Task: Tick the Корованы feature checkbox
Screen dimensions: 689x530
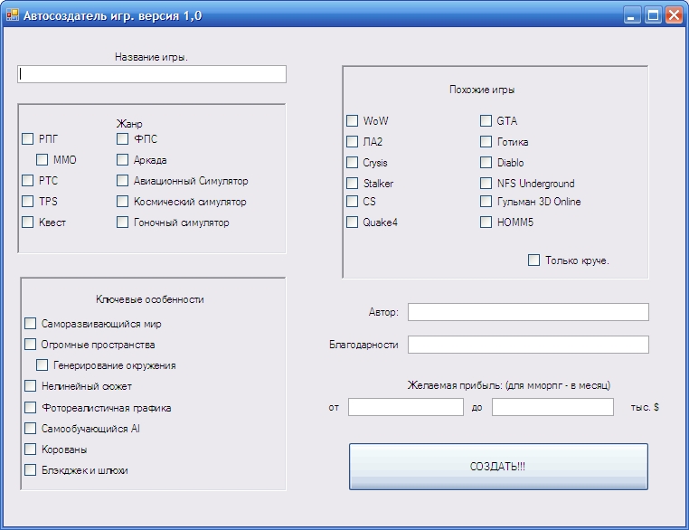Action: (31, 450)
